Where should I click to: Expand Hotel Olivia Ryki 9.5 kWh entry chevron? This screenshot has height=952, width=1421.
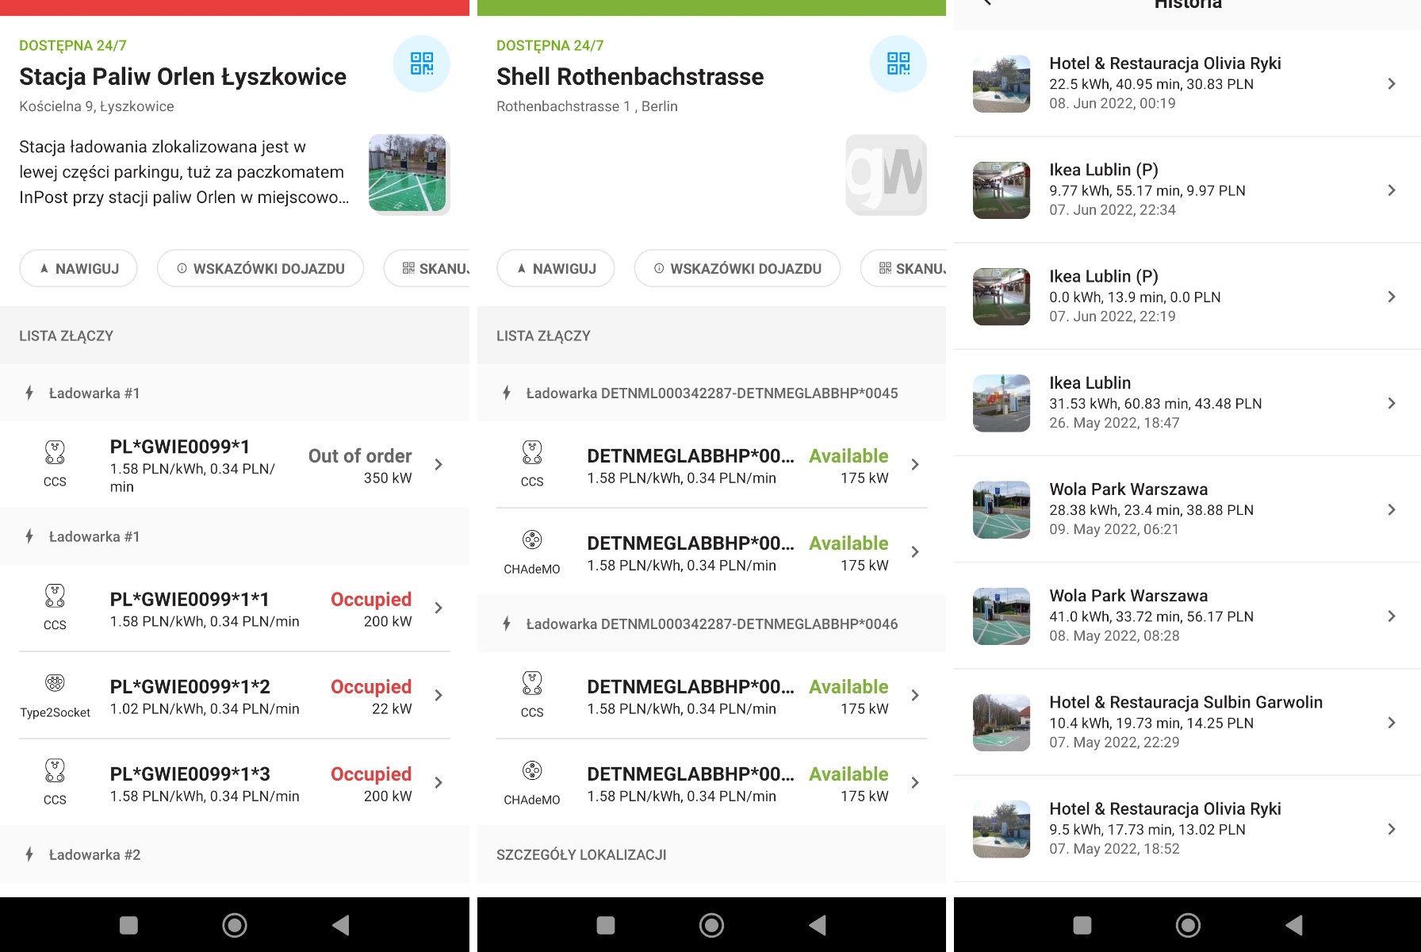tap(1392, 829)
